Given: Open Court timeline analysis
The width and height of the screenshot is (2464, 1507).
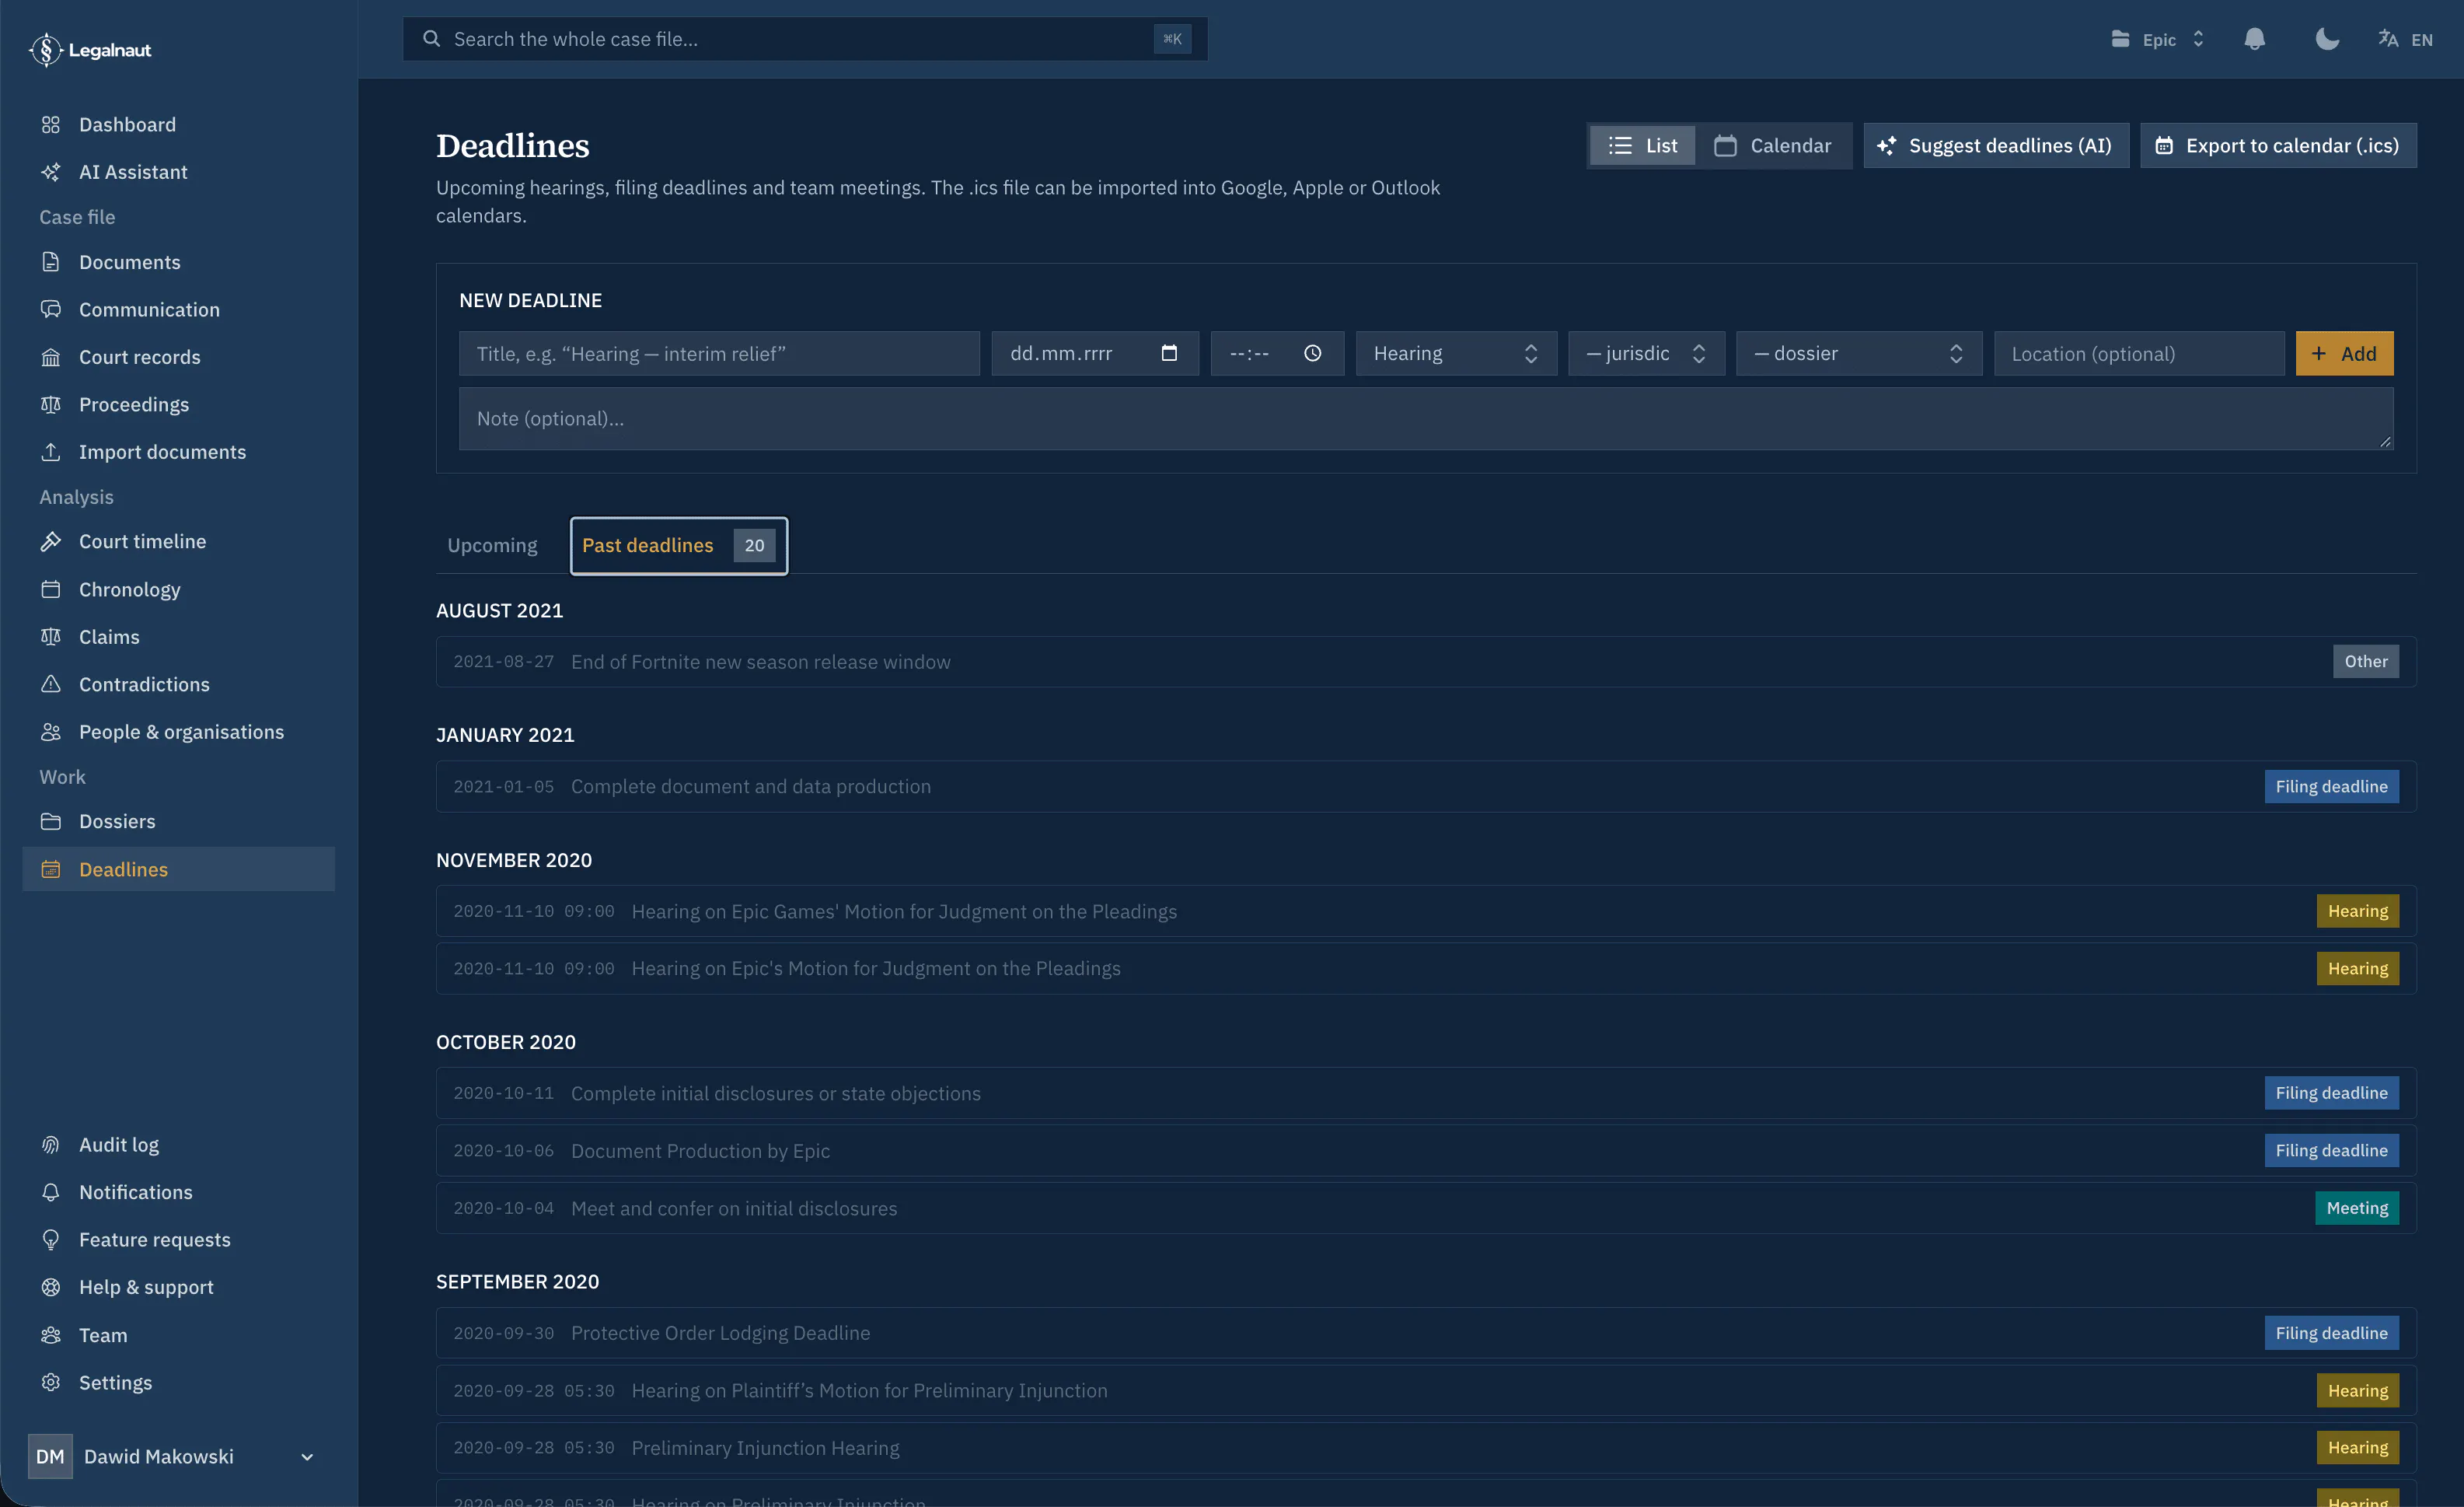Looking at the screenshot, I should [178, 541].
